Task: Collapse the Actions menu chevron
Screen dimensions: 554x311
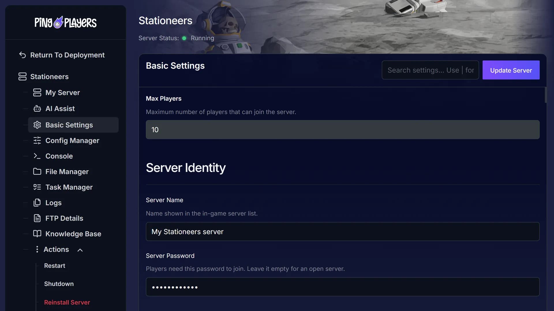Action: [80, 250]
